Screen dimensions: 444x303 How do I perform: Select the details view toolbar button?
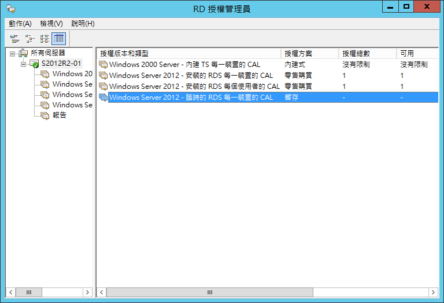tap(59, 39)
